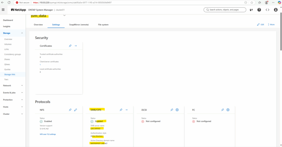Click client/server certificates count 1

[x=40, y=65]
